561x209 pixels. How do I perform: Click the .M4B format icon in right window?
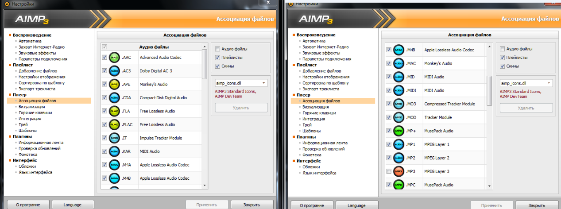pyautogui.click(x=399, y=50)
